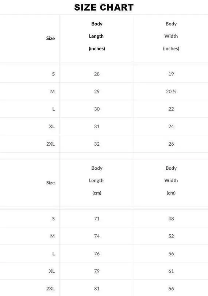Select the M label in cm table
The width and height of the screenshot is (208, 296).
pyautogui.click(x=53, y=236)
